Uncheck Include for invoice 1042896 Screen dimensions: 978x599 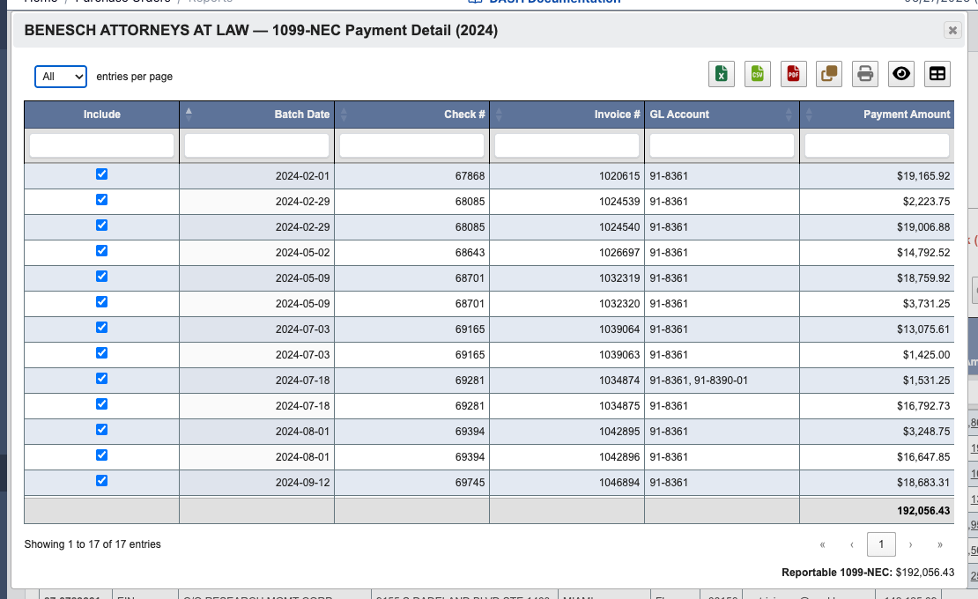click(x=101, y=455)
